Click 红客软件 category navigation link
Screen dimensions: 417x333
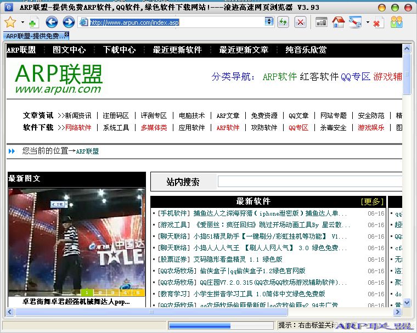[319, 77]
